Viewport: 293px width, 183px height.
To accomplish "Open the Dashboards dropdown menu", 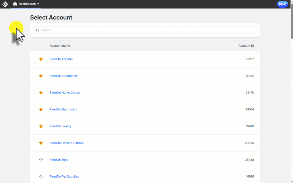I will click(x=26, y=4).
